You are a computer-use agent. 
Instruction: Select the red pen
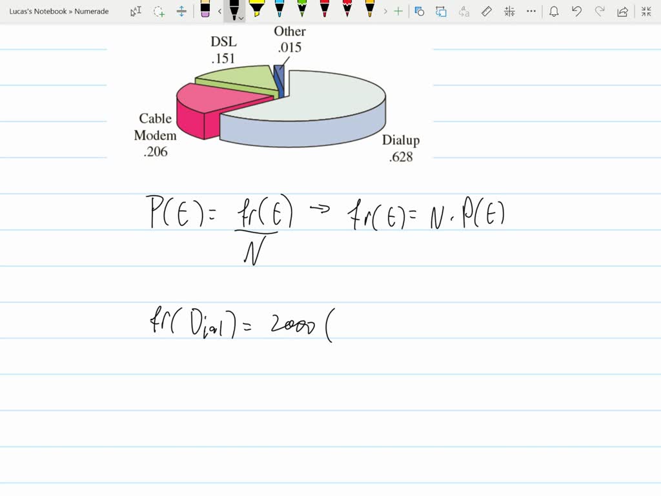click(x=324, y=11)
